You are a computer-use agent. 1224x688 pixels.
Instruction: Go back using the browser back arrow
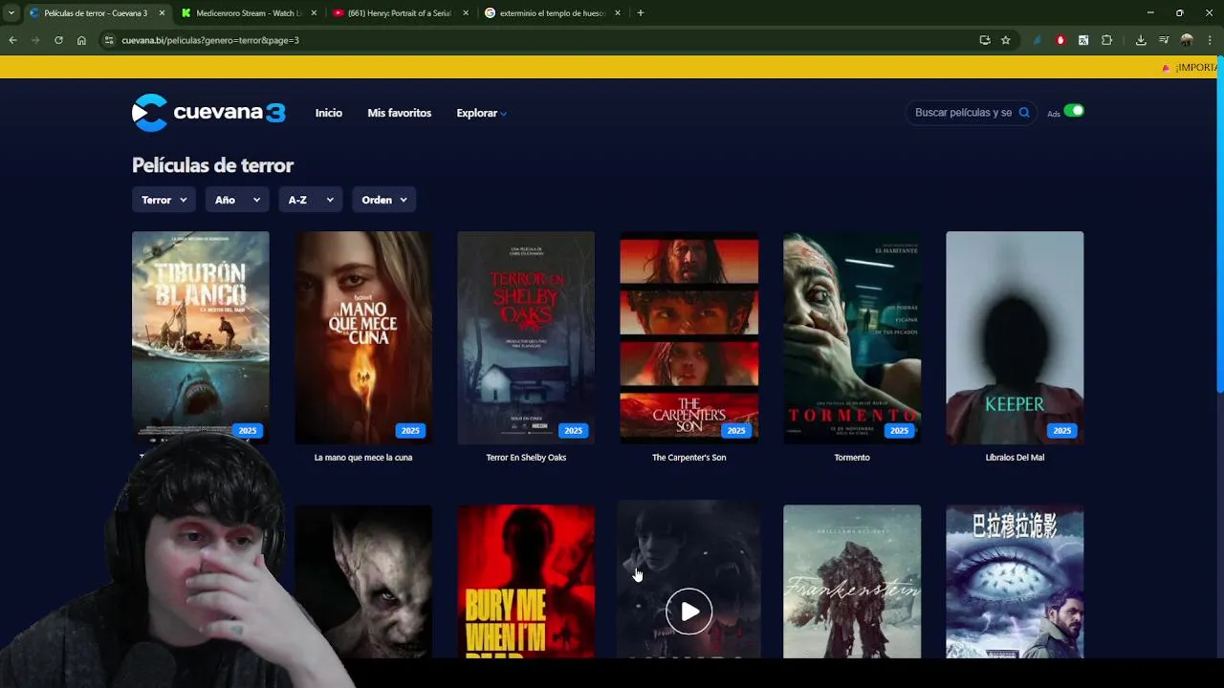(x=12, y=40)
